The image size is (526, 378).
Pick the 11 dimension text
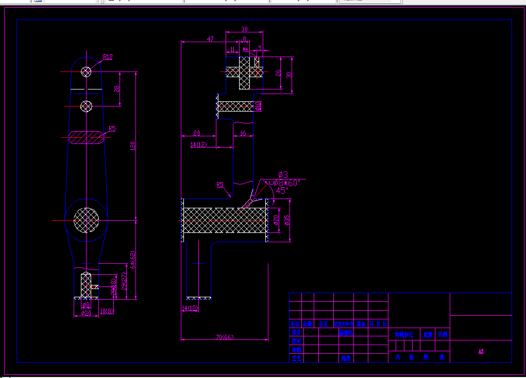232,49
